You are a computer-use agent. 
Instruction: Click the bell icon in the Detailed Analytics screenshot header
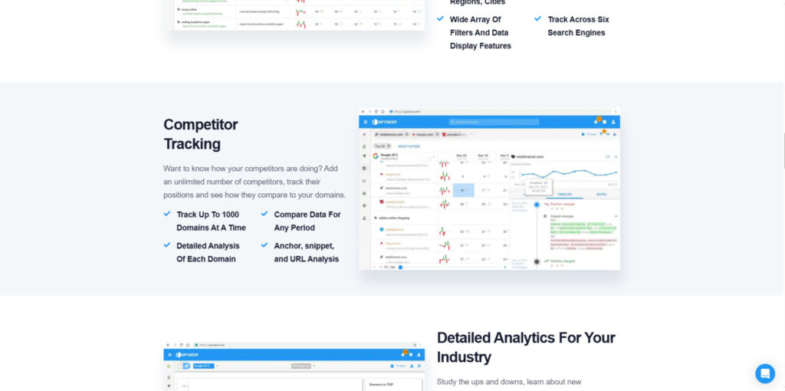point(401,354)
